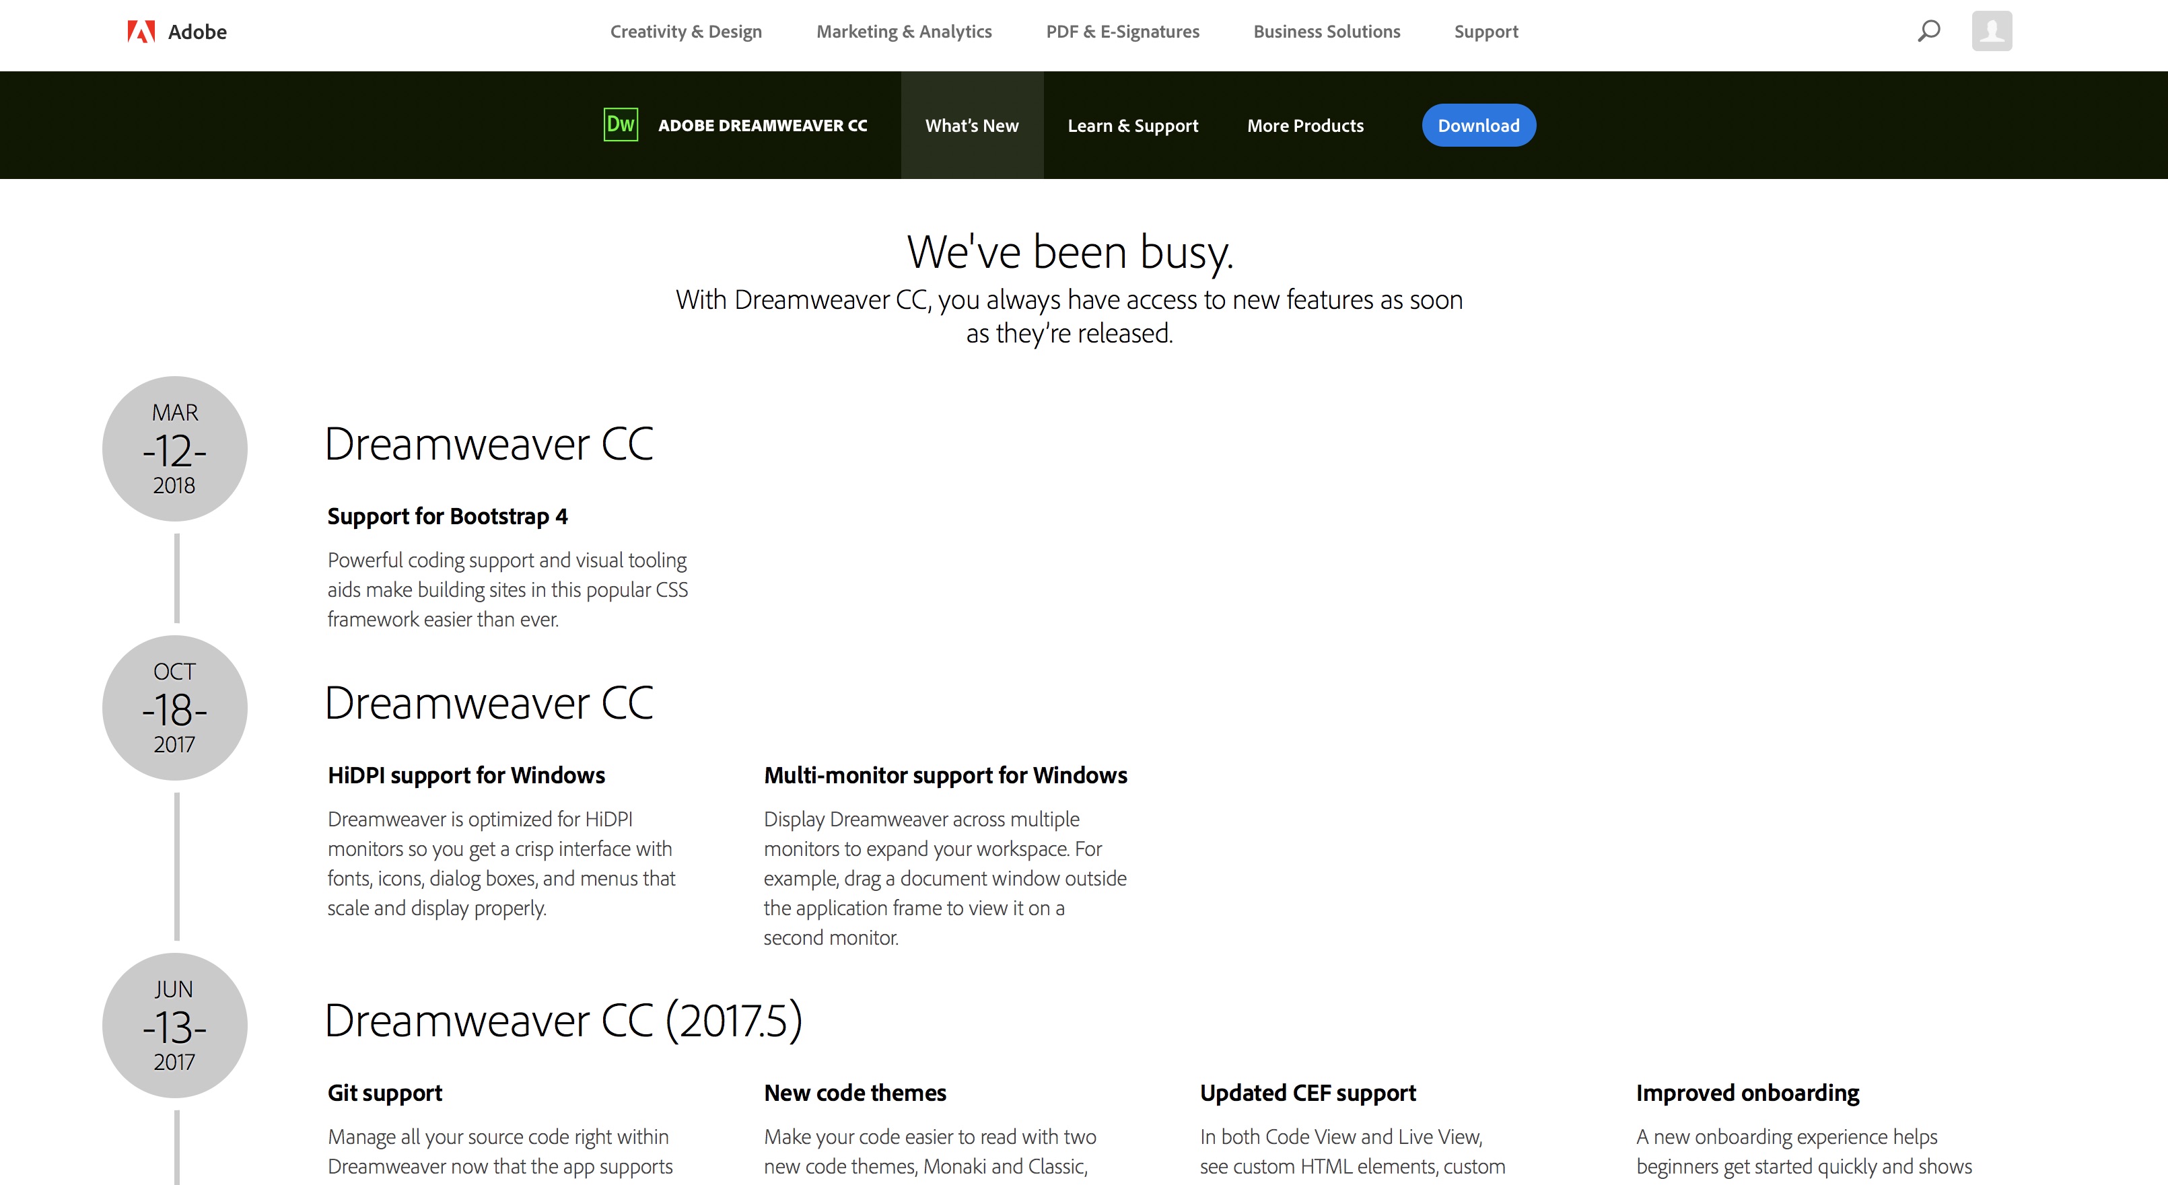Click the Dreamweaver CC title beside MAR 12
The height and width of the screenshot is (1185, 2168).
coord(489,443)
